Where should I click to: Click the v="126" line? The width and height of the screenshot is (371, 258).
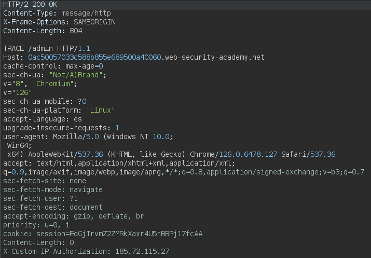coord(18,93)
